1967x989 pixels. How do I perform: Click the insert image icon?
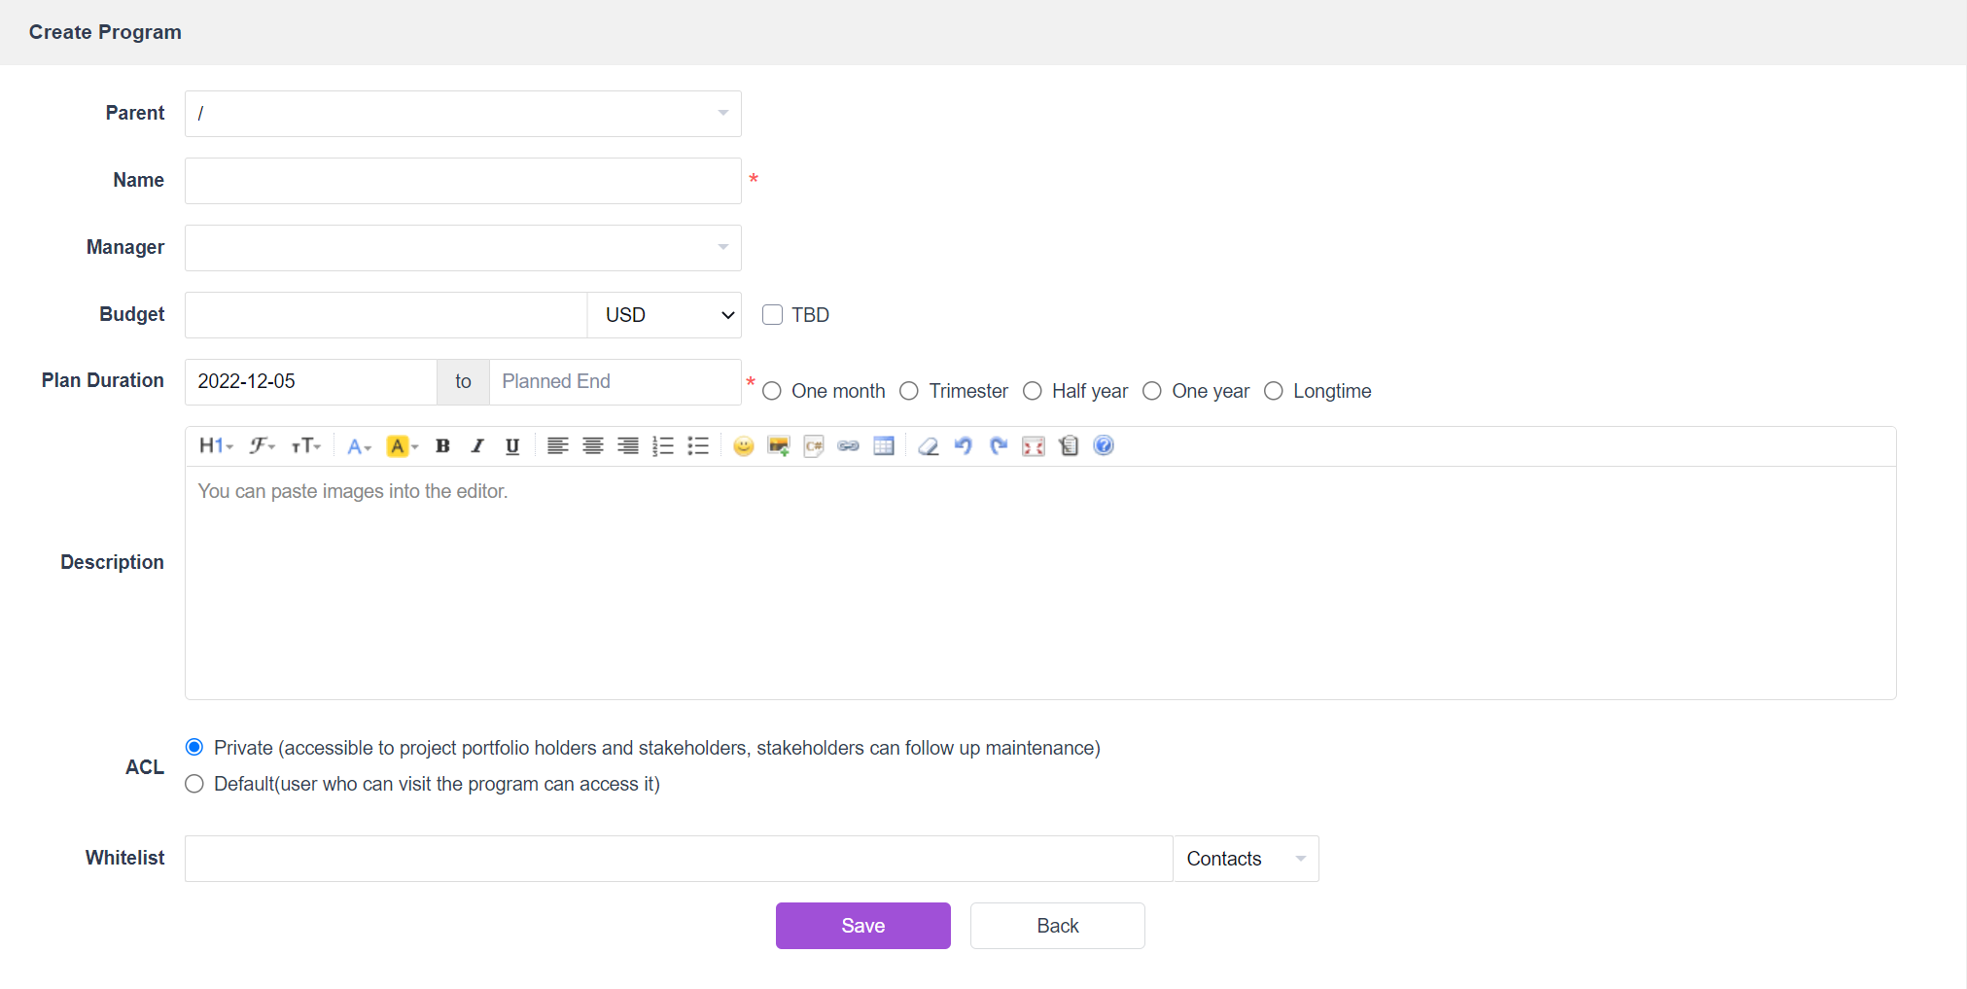(778, 446)
